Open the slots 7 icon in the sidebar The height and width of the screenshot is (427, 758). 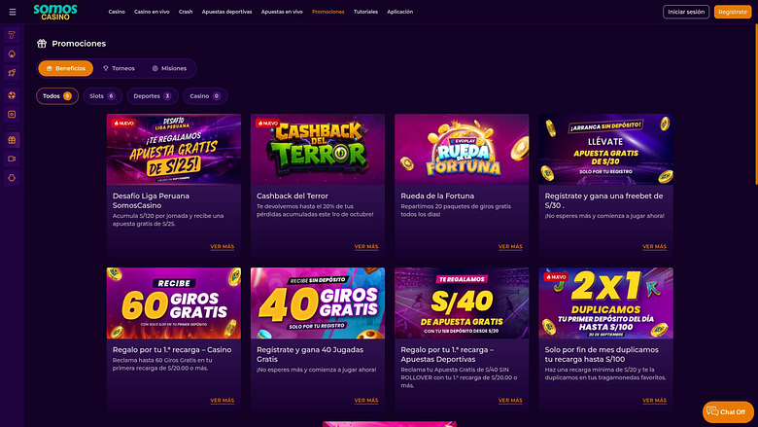coord(12,35)
